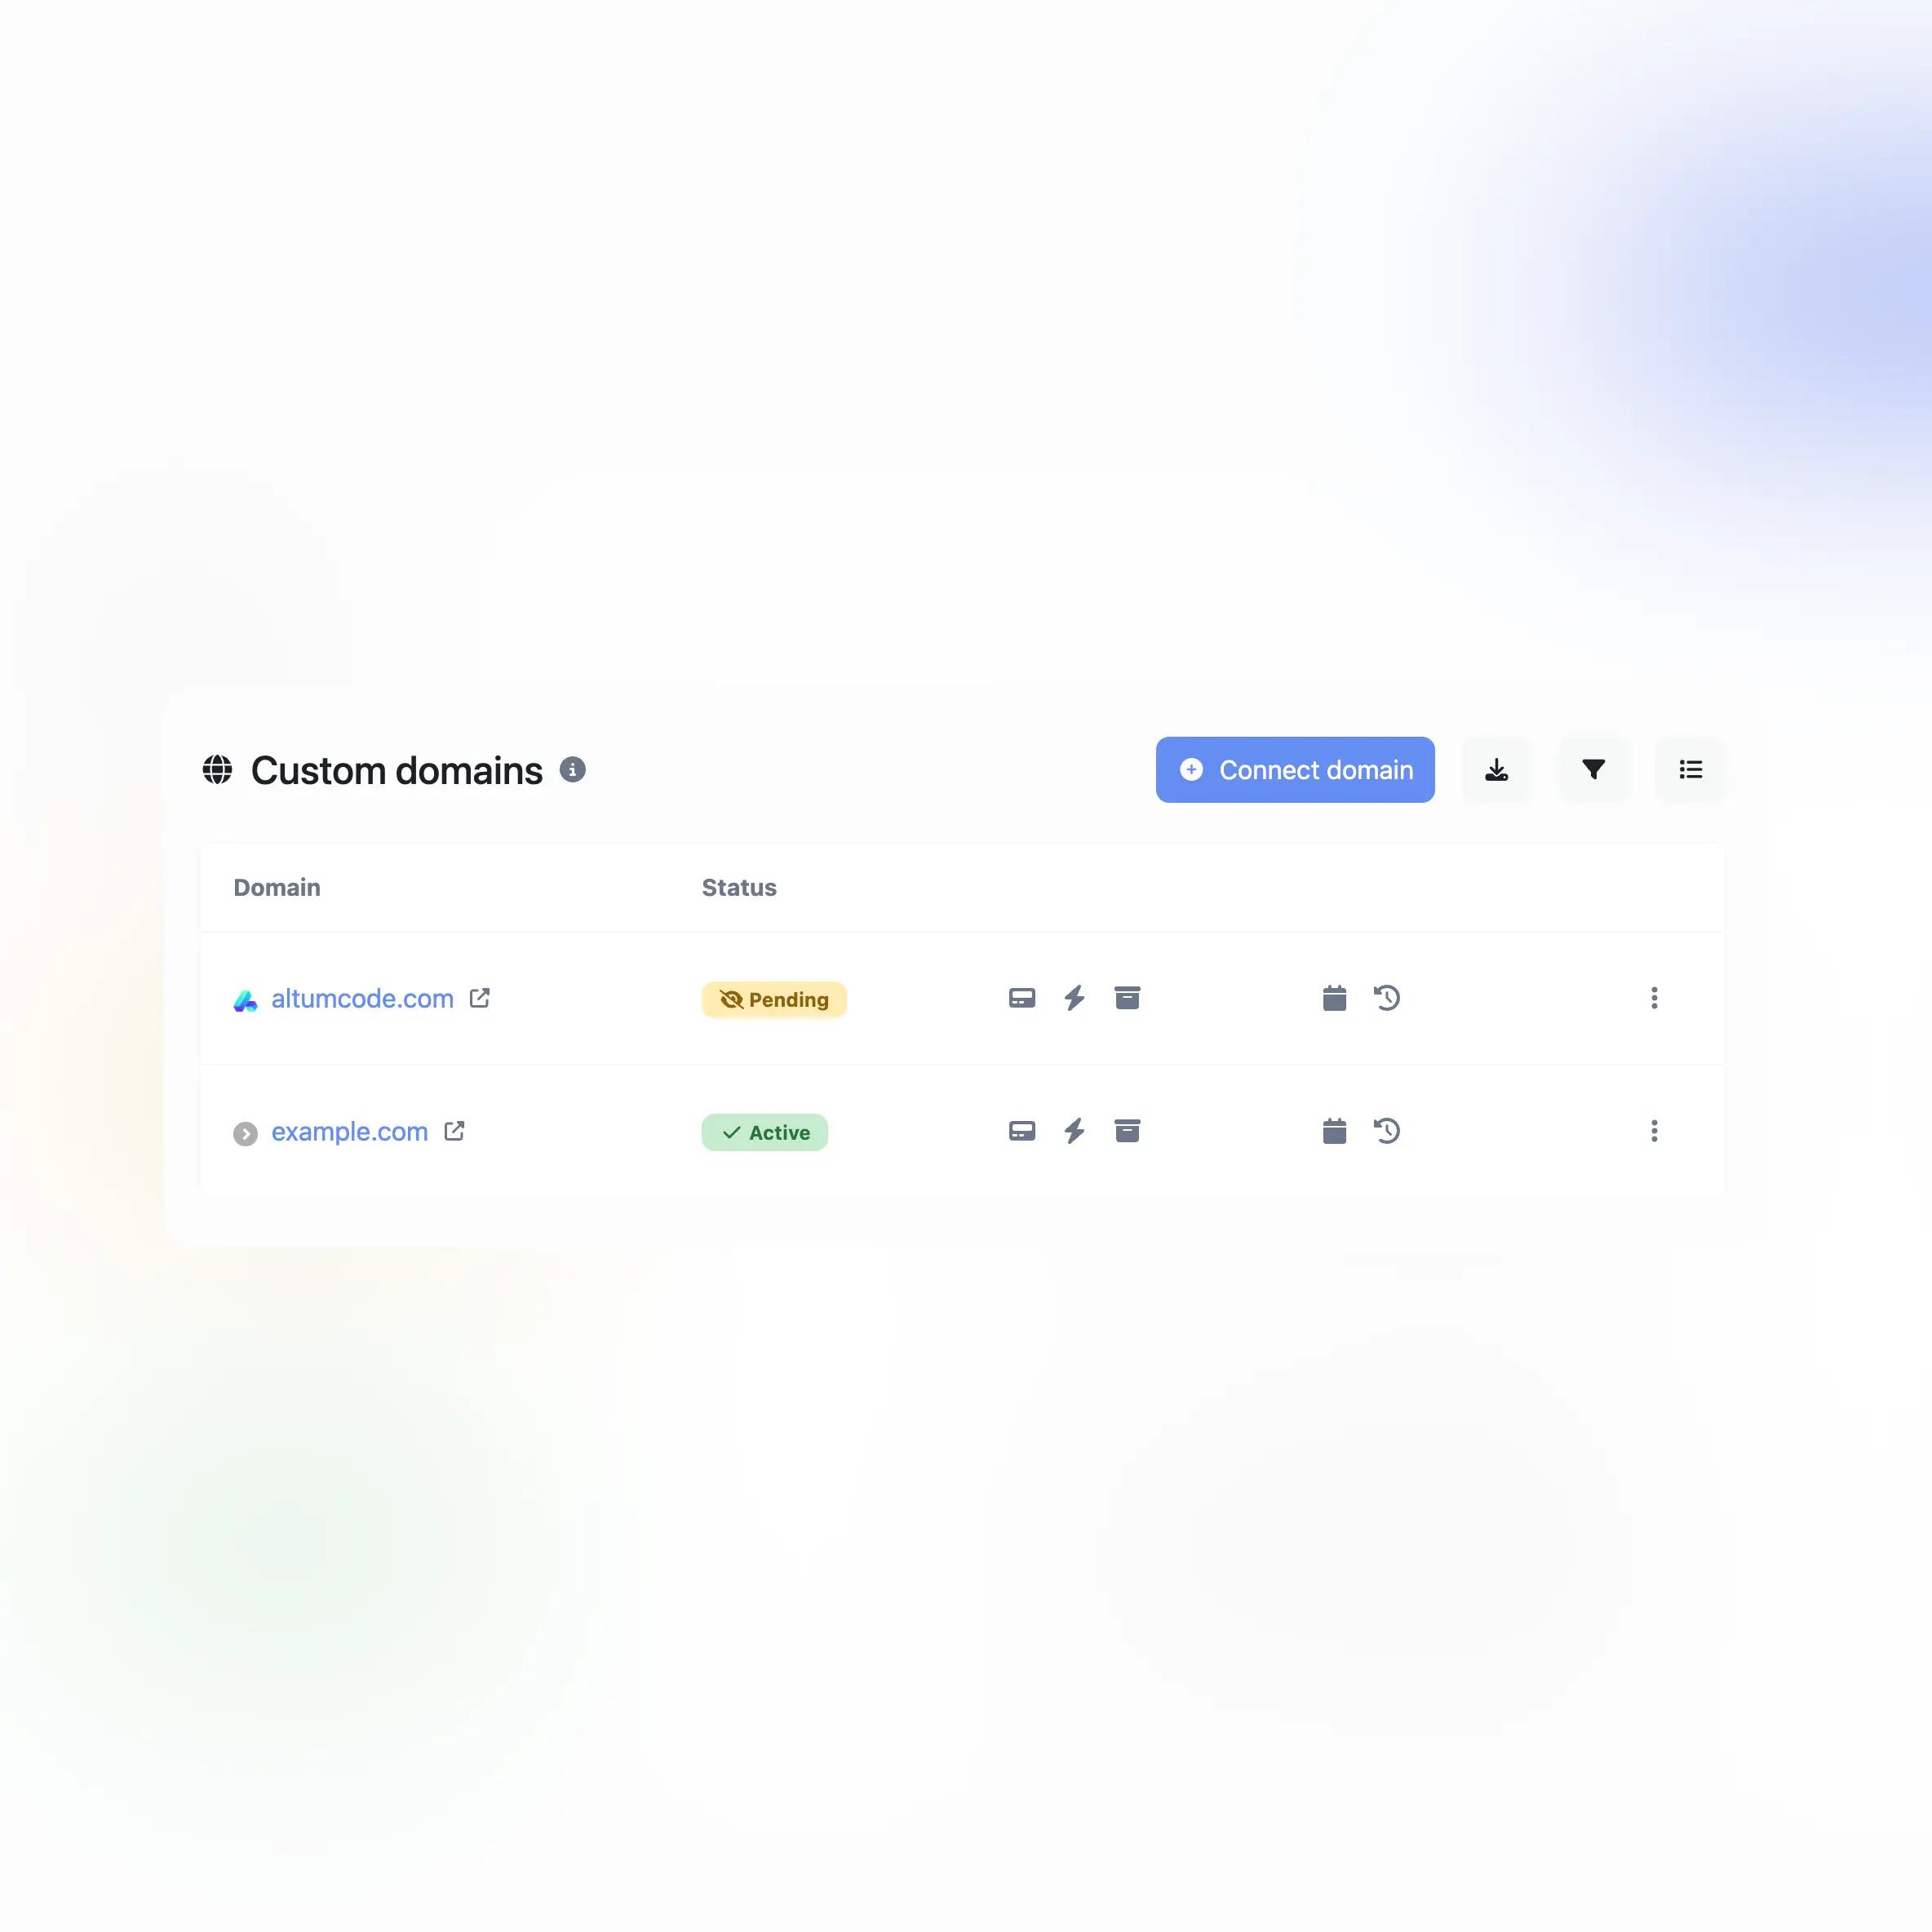Toggle the Active status badge for example.com
The height and width of the screenshot is (1932, 1932).
(x=764, y=1131)
